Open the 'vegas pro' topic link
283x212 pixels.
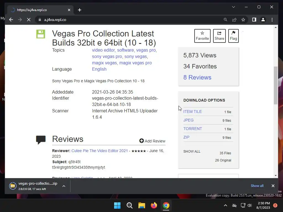click(146, 50)
